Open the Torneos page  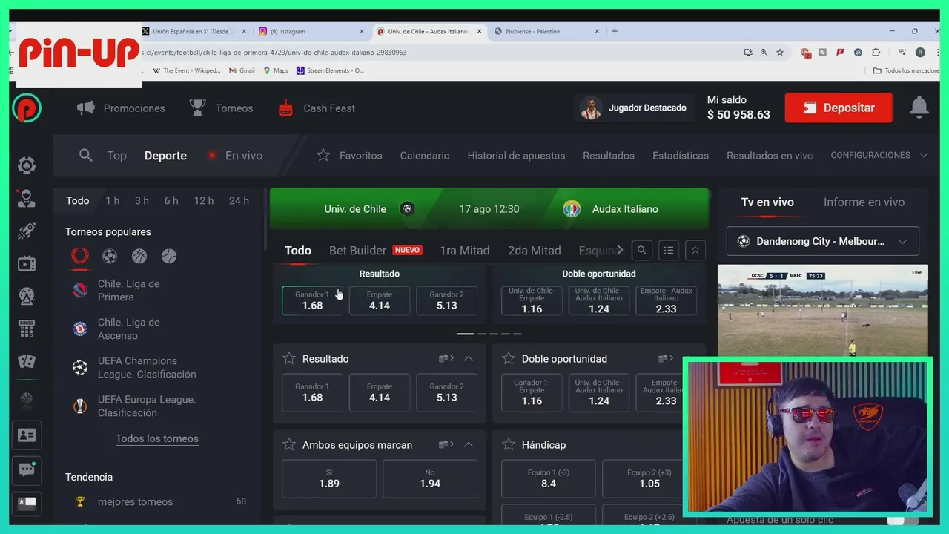(221, 108)
